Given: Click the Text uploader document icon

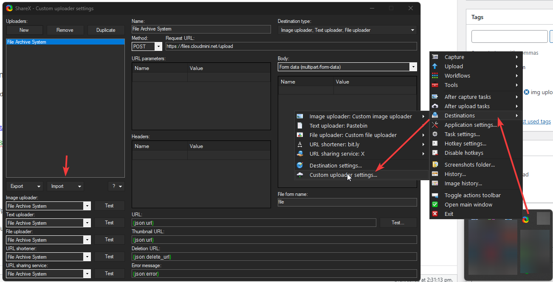Looking at the screenshot, I should pyautogui.click(x=300, y=126).
